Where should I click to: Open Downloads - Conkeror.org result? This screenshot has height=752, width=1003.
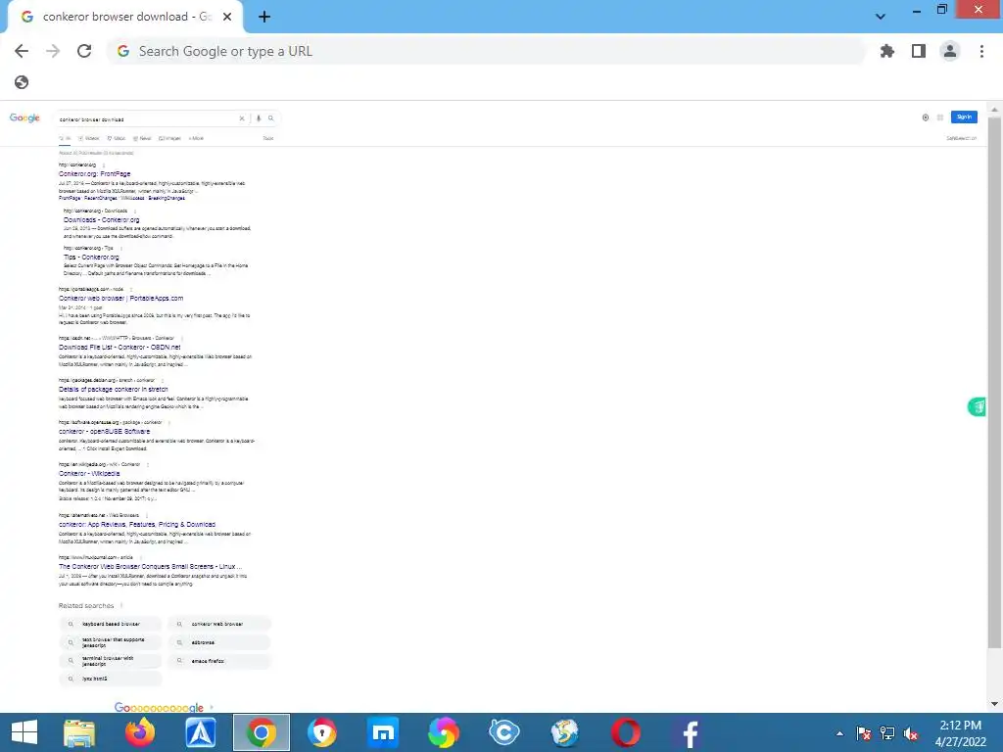click(101, 220)
